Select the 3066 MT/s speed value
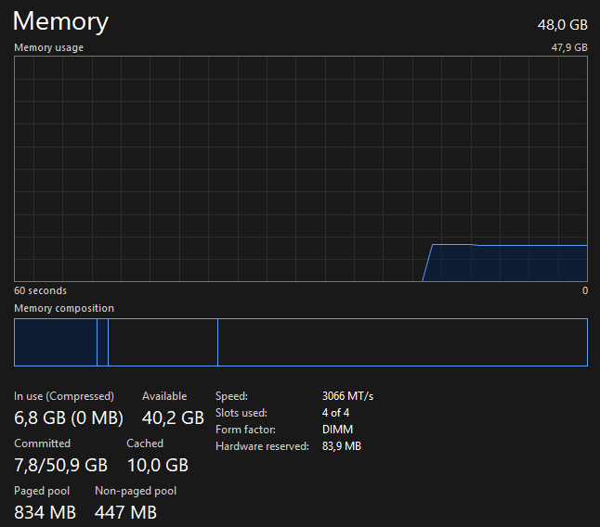Image resolution: width=600 pixels, height=527 pixels. [x=347, y=396]
